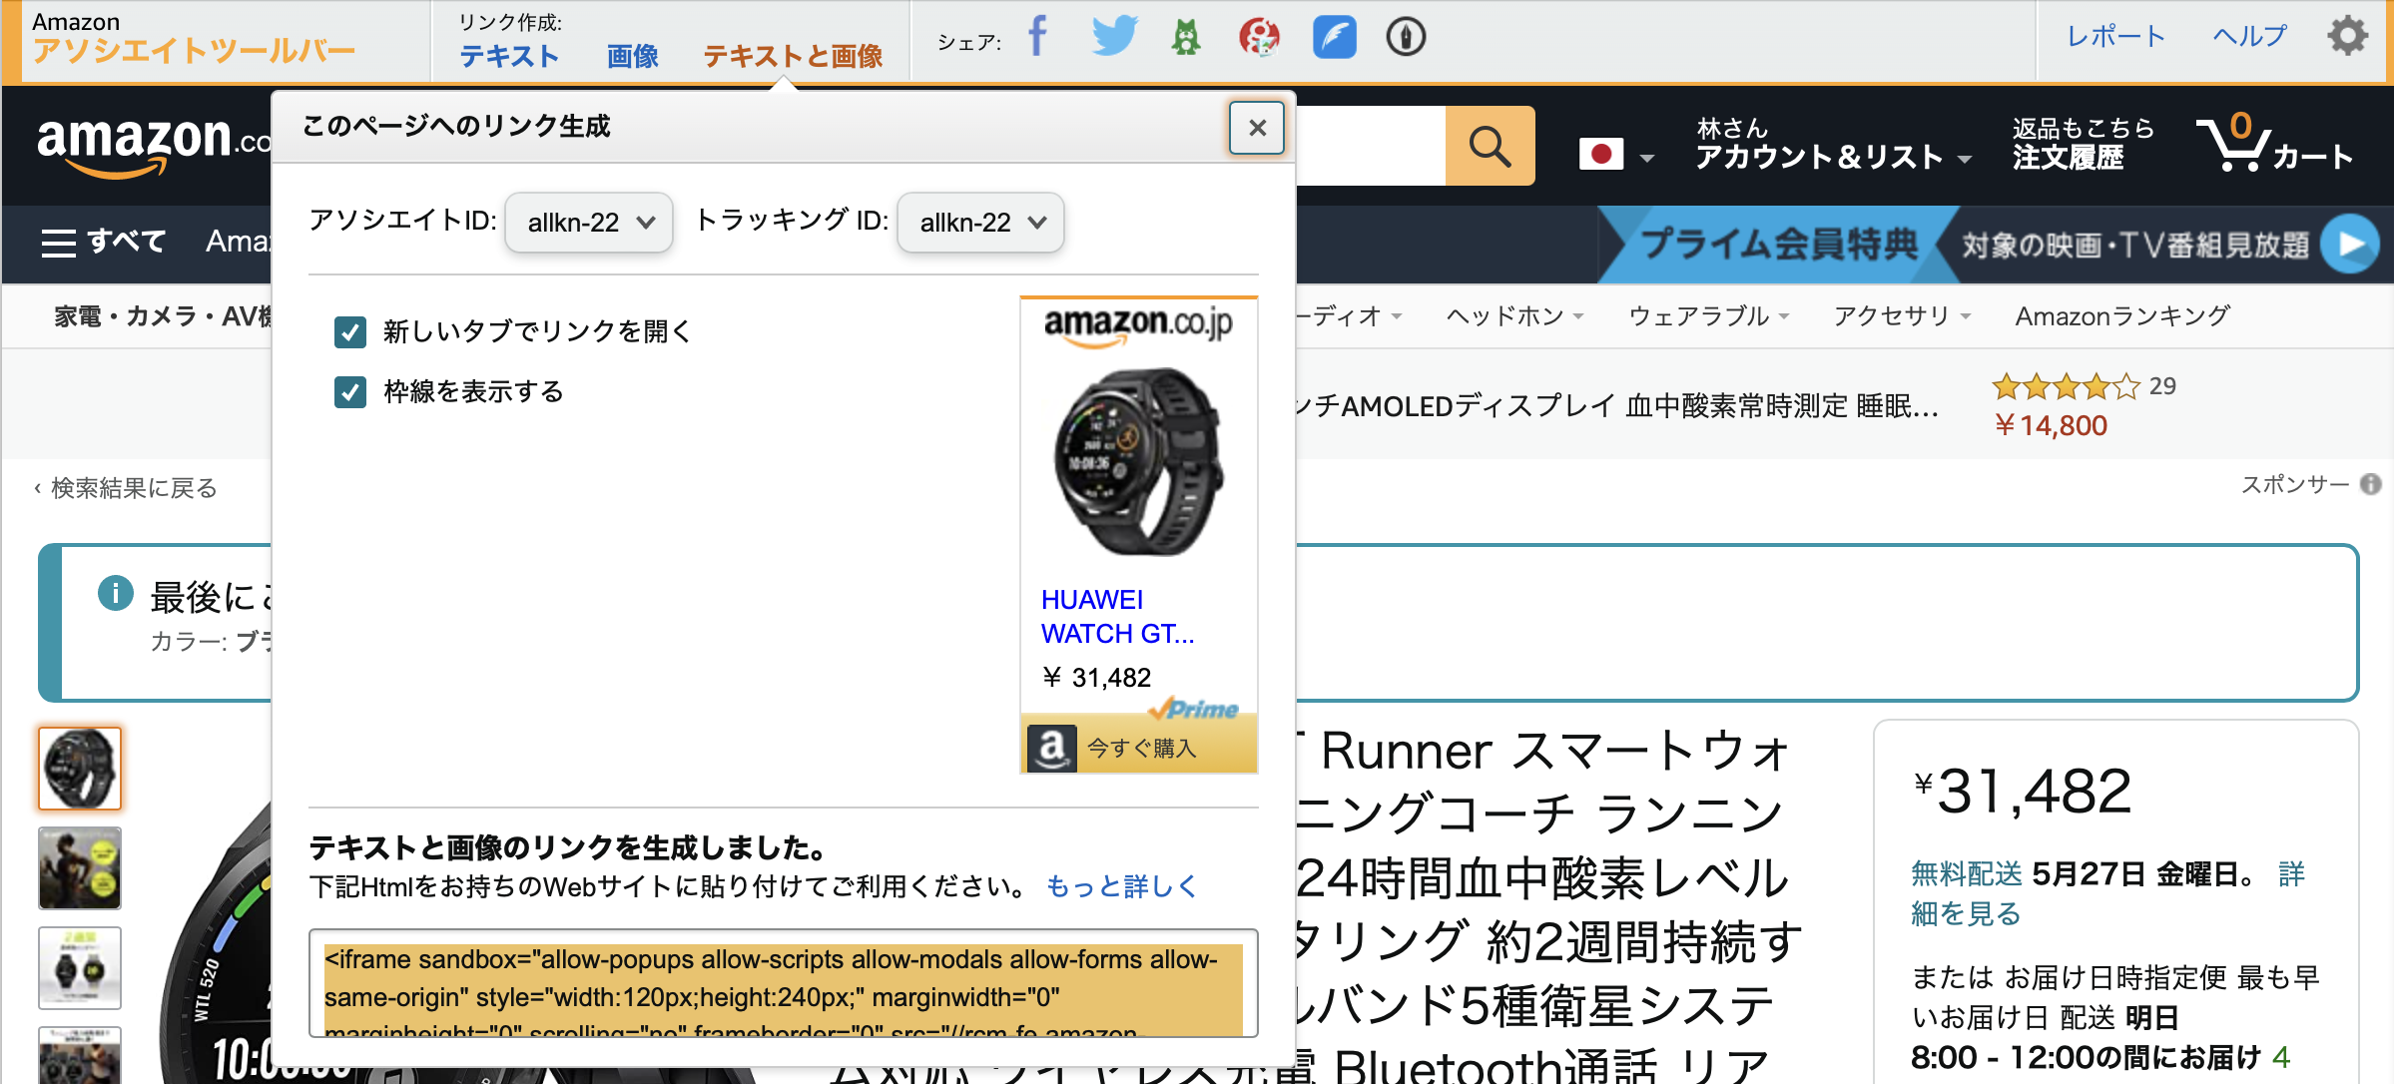Toggle 枠線を表示する checkbox
2394x1084 pixels.
point(350,391)
